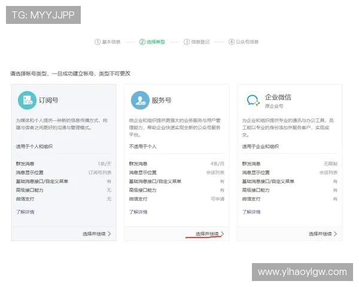Viewport: 359px width, 287px height.
Task: Click the 4条/月 value in 服务号 card
Action: click(218, 164)
